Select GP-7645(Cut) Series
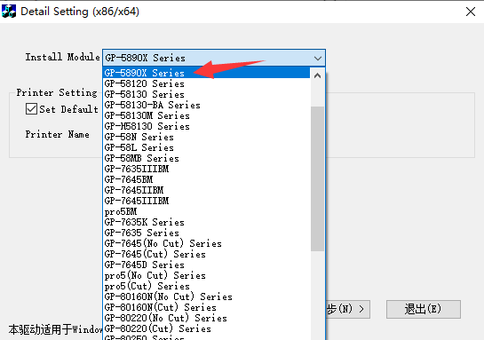The image size is (484, 340). tap(207, 254)
